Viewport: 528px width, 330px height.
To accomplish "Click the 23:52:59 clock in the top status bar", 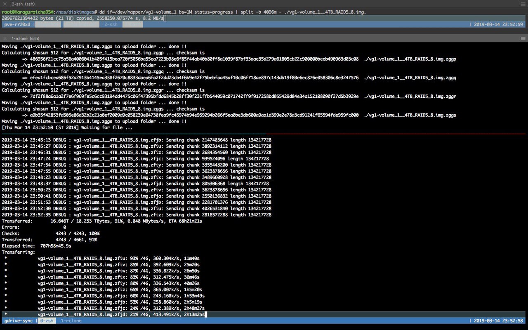I will point(498,24).
